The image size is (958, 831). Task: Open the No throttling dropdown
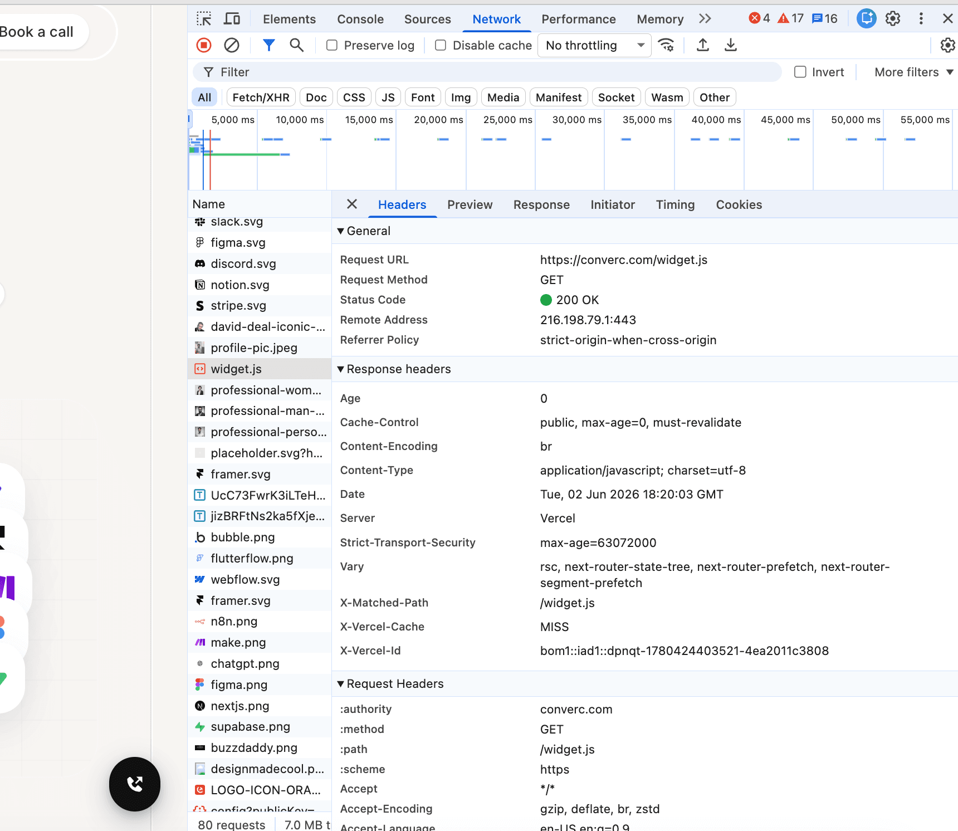click(594, 45)
